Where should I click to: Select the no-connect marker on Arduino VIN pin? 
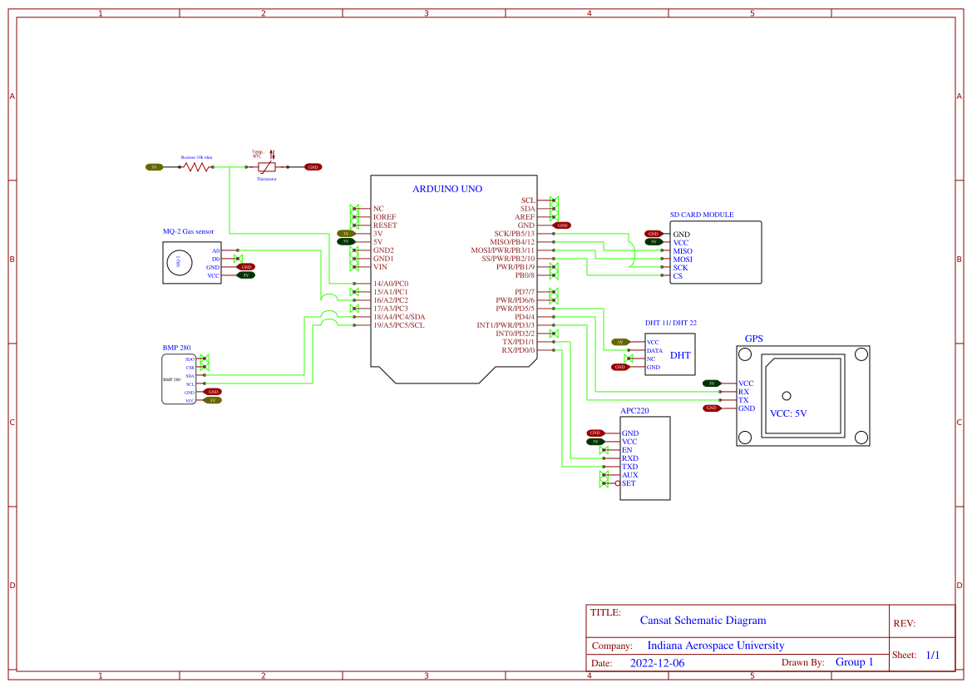tap(354, 267)
